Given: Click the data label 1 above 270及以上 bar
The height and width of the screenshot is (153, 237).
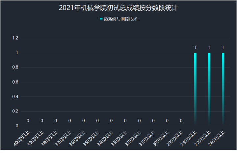Looking at the screenshot, I should 209,47.
